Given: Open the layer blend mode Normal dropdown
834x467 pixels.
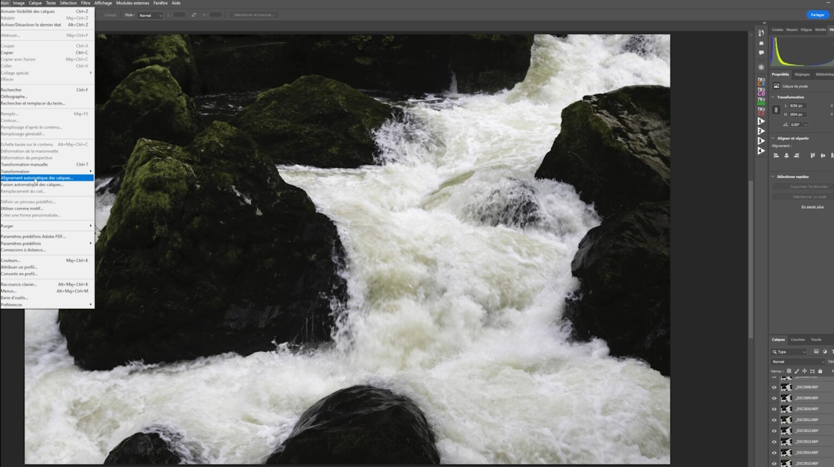Looking at the screenshot, I should (x=798, y=362).
